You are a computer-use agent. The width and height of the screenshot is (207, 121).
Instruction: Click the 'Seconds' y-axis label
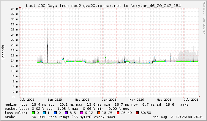tap(3, 52)
